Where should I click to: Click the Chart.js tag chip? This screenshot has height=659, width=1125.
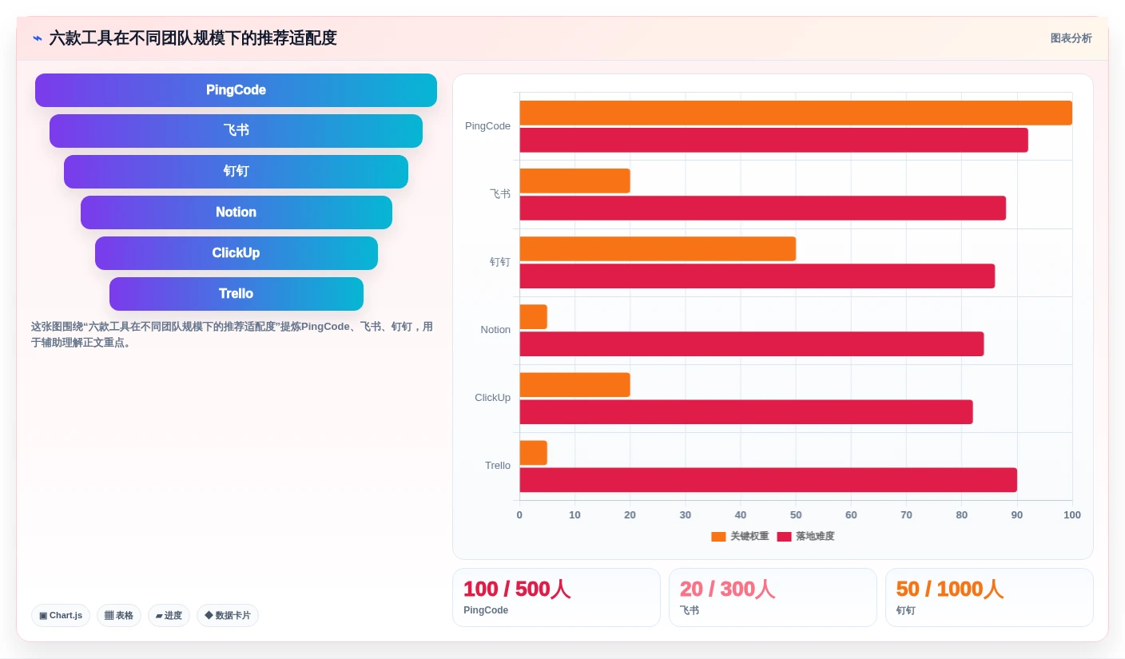[x=61, y=615]
